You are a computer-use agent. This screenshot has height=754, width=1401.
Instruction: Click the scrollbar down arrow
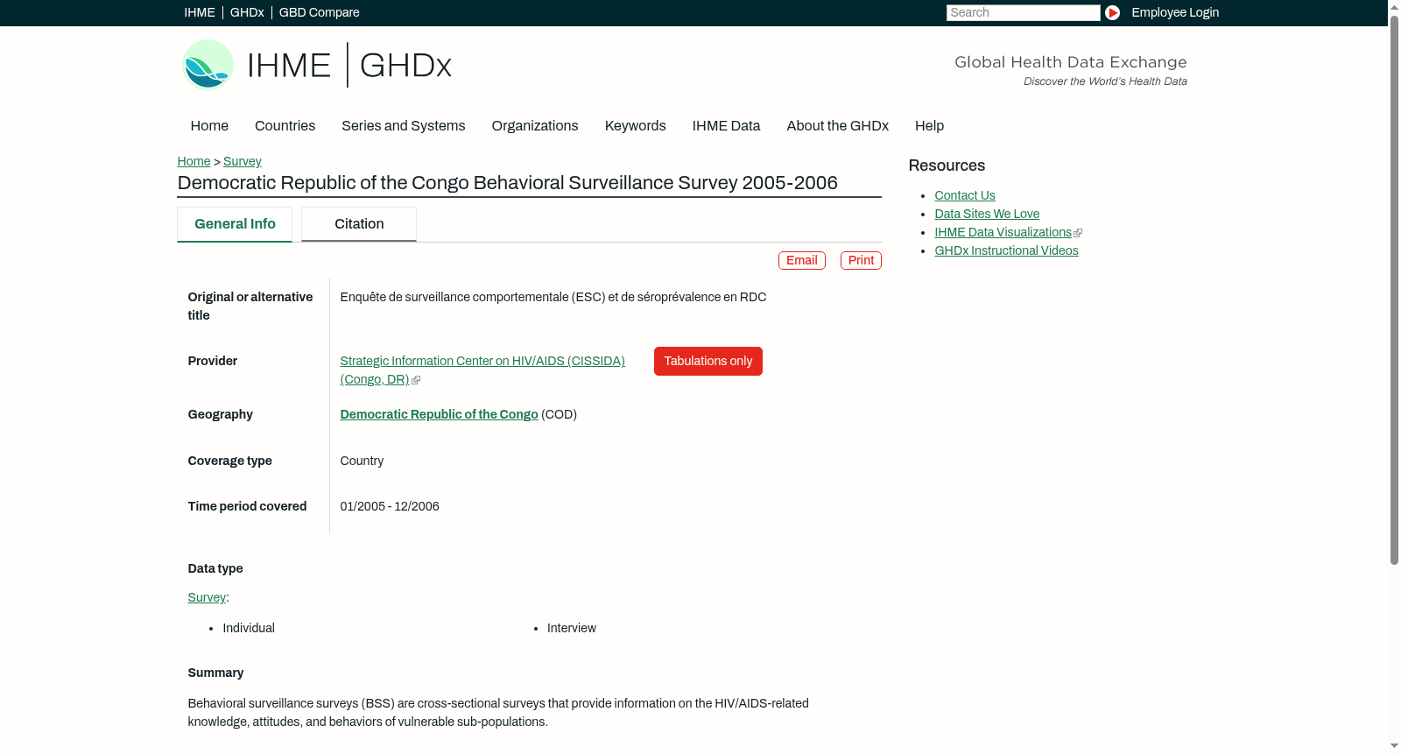(x=1394, y=747)
